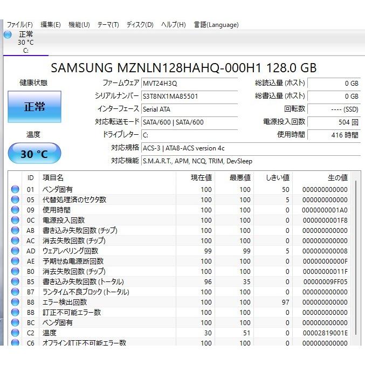Click the 30 °C temperature button
The height and width of the screenshot is (365, 365).
point(35,154)
